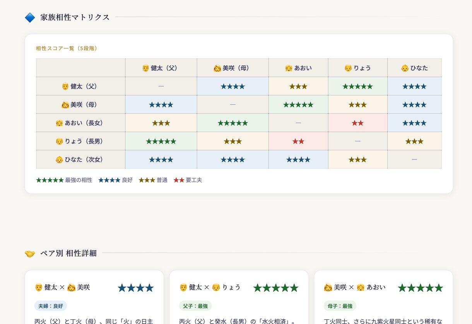The width and height of the screenshot is (472, 324).
Task: Click the face emoji in 健太（父）column header
Action: click(146, 68)
